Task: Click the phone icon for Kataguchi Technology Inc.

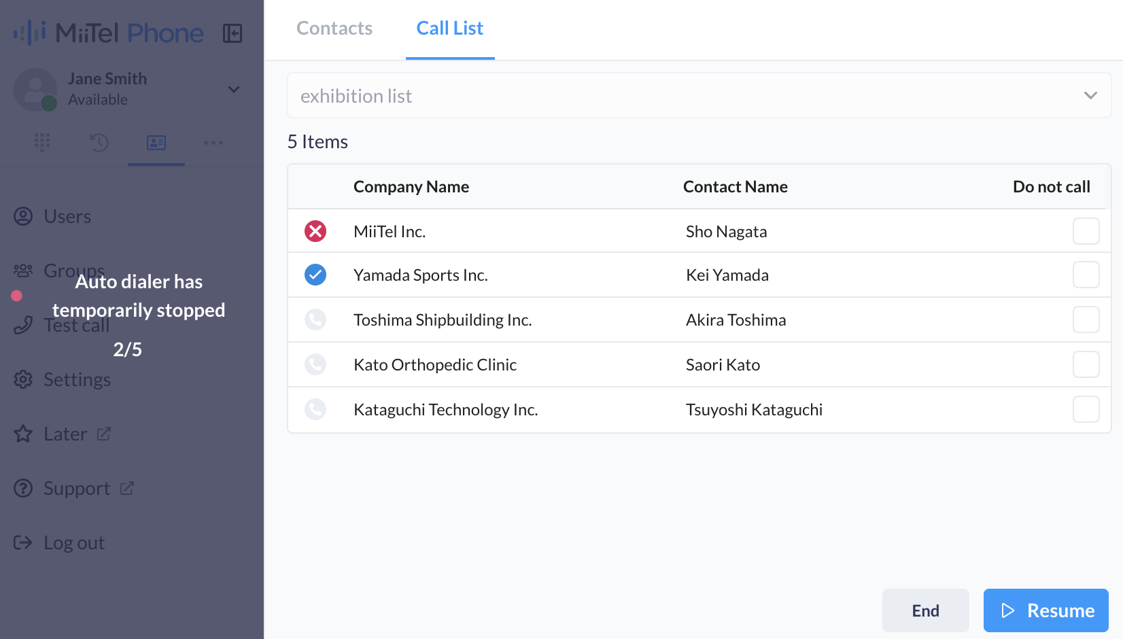Action: [x=315, y=409]
